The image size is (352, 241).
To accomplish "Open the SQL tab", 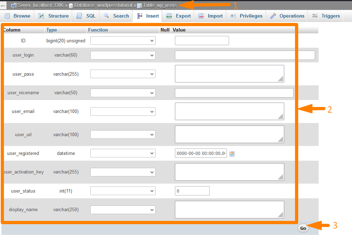I will 86,16.
